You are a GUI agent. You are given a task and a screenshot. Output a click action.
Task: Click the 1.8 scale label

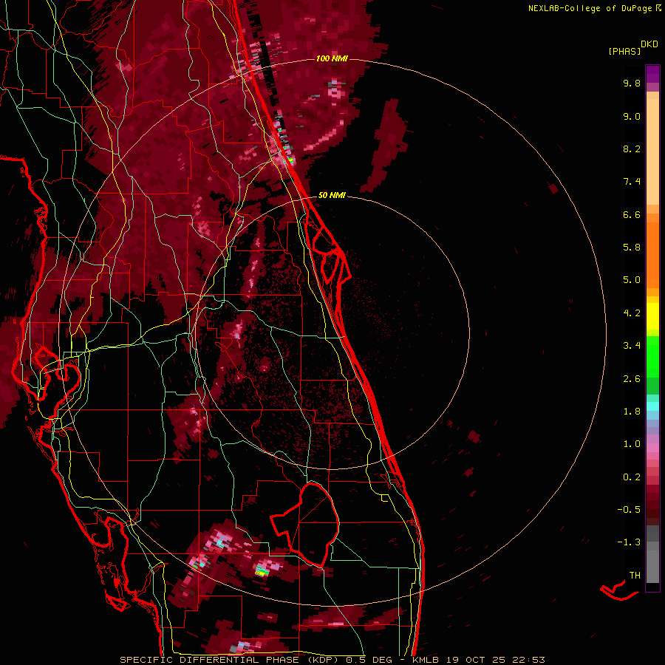tap(632, 412)
